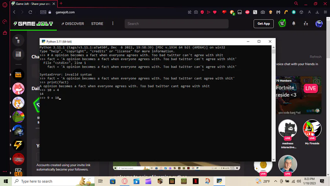Image resolution: width=330 pixels, height=186 pixels.
Task: Open the three-dot more menu next to Store
Action: (x=113, y=24)
